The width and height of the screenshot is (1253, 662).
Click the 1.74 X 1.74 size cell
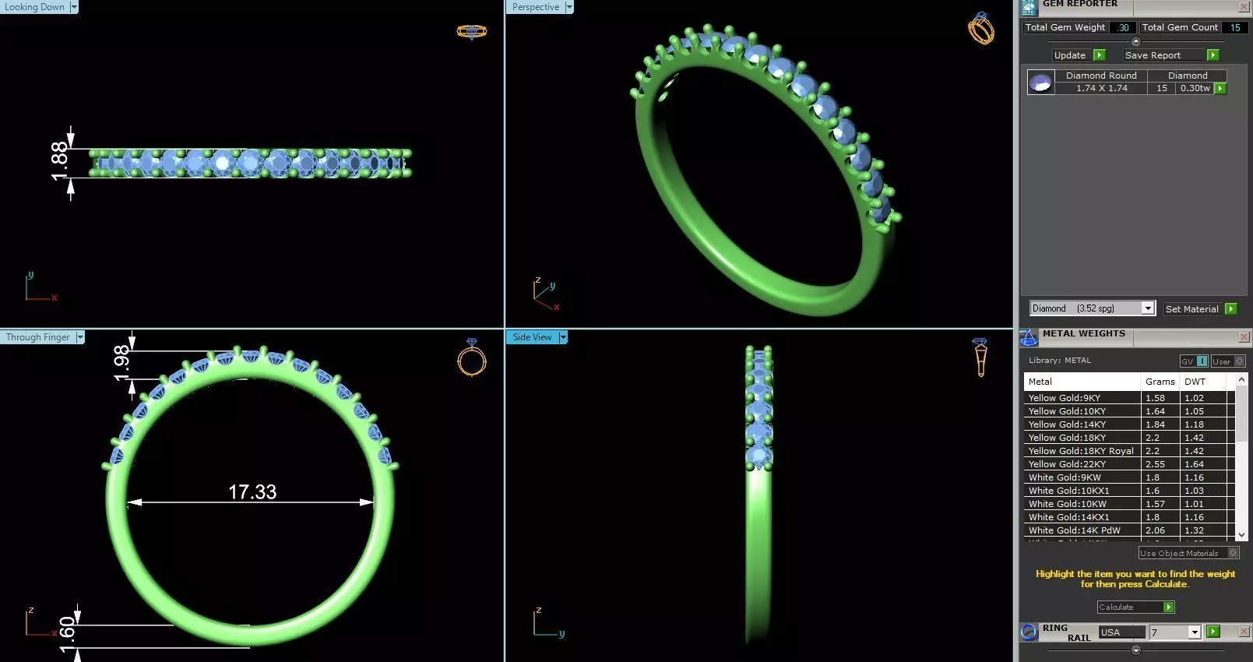point(1101,89)
